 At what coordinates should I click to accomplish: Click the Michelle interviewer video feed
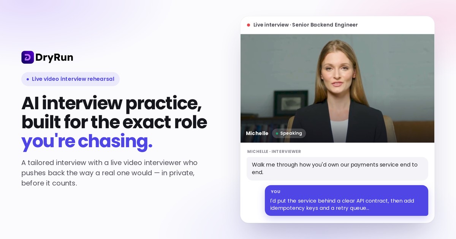pos(337,88)
